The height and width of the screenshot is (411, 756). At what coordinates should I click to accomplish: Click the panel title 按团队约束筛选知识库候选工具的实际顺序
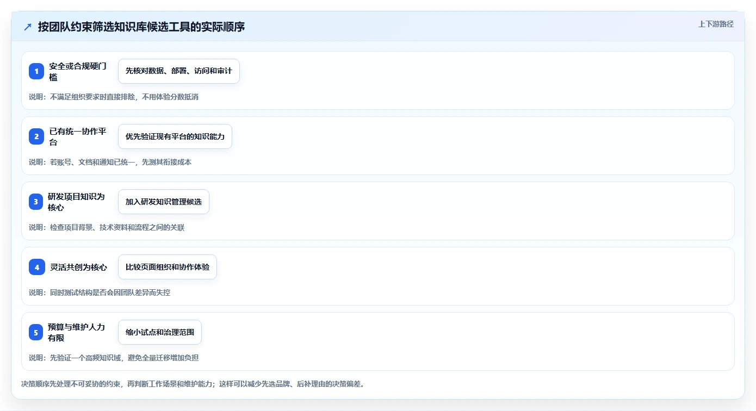tap(141, 27)
